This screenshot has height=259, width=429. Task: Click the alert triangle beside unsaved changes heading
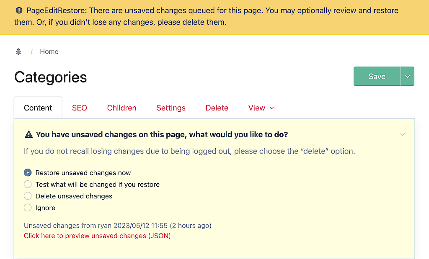29,134
